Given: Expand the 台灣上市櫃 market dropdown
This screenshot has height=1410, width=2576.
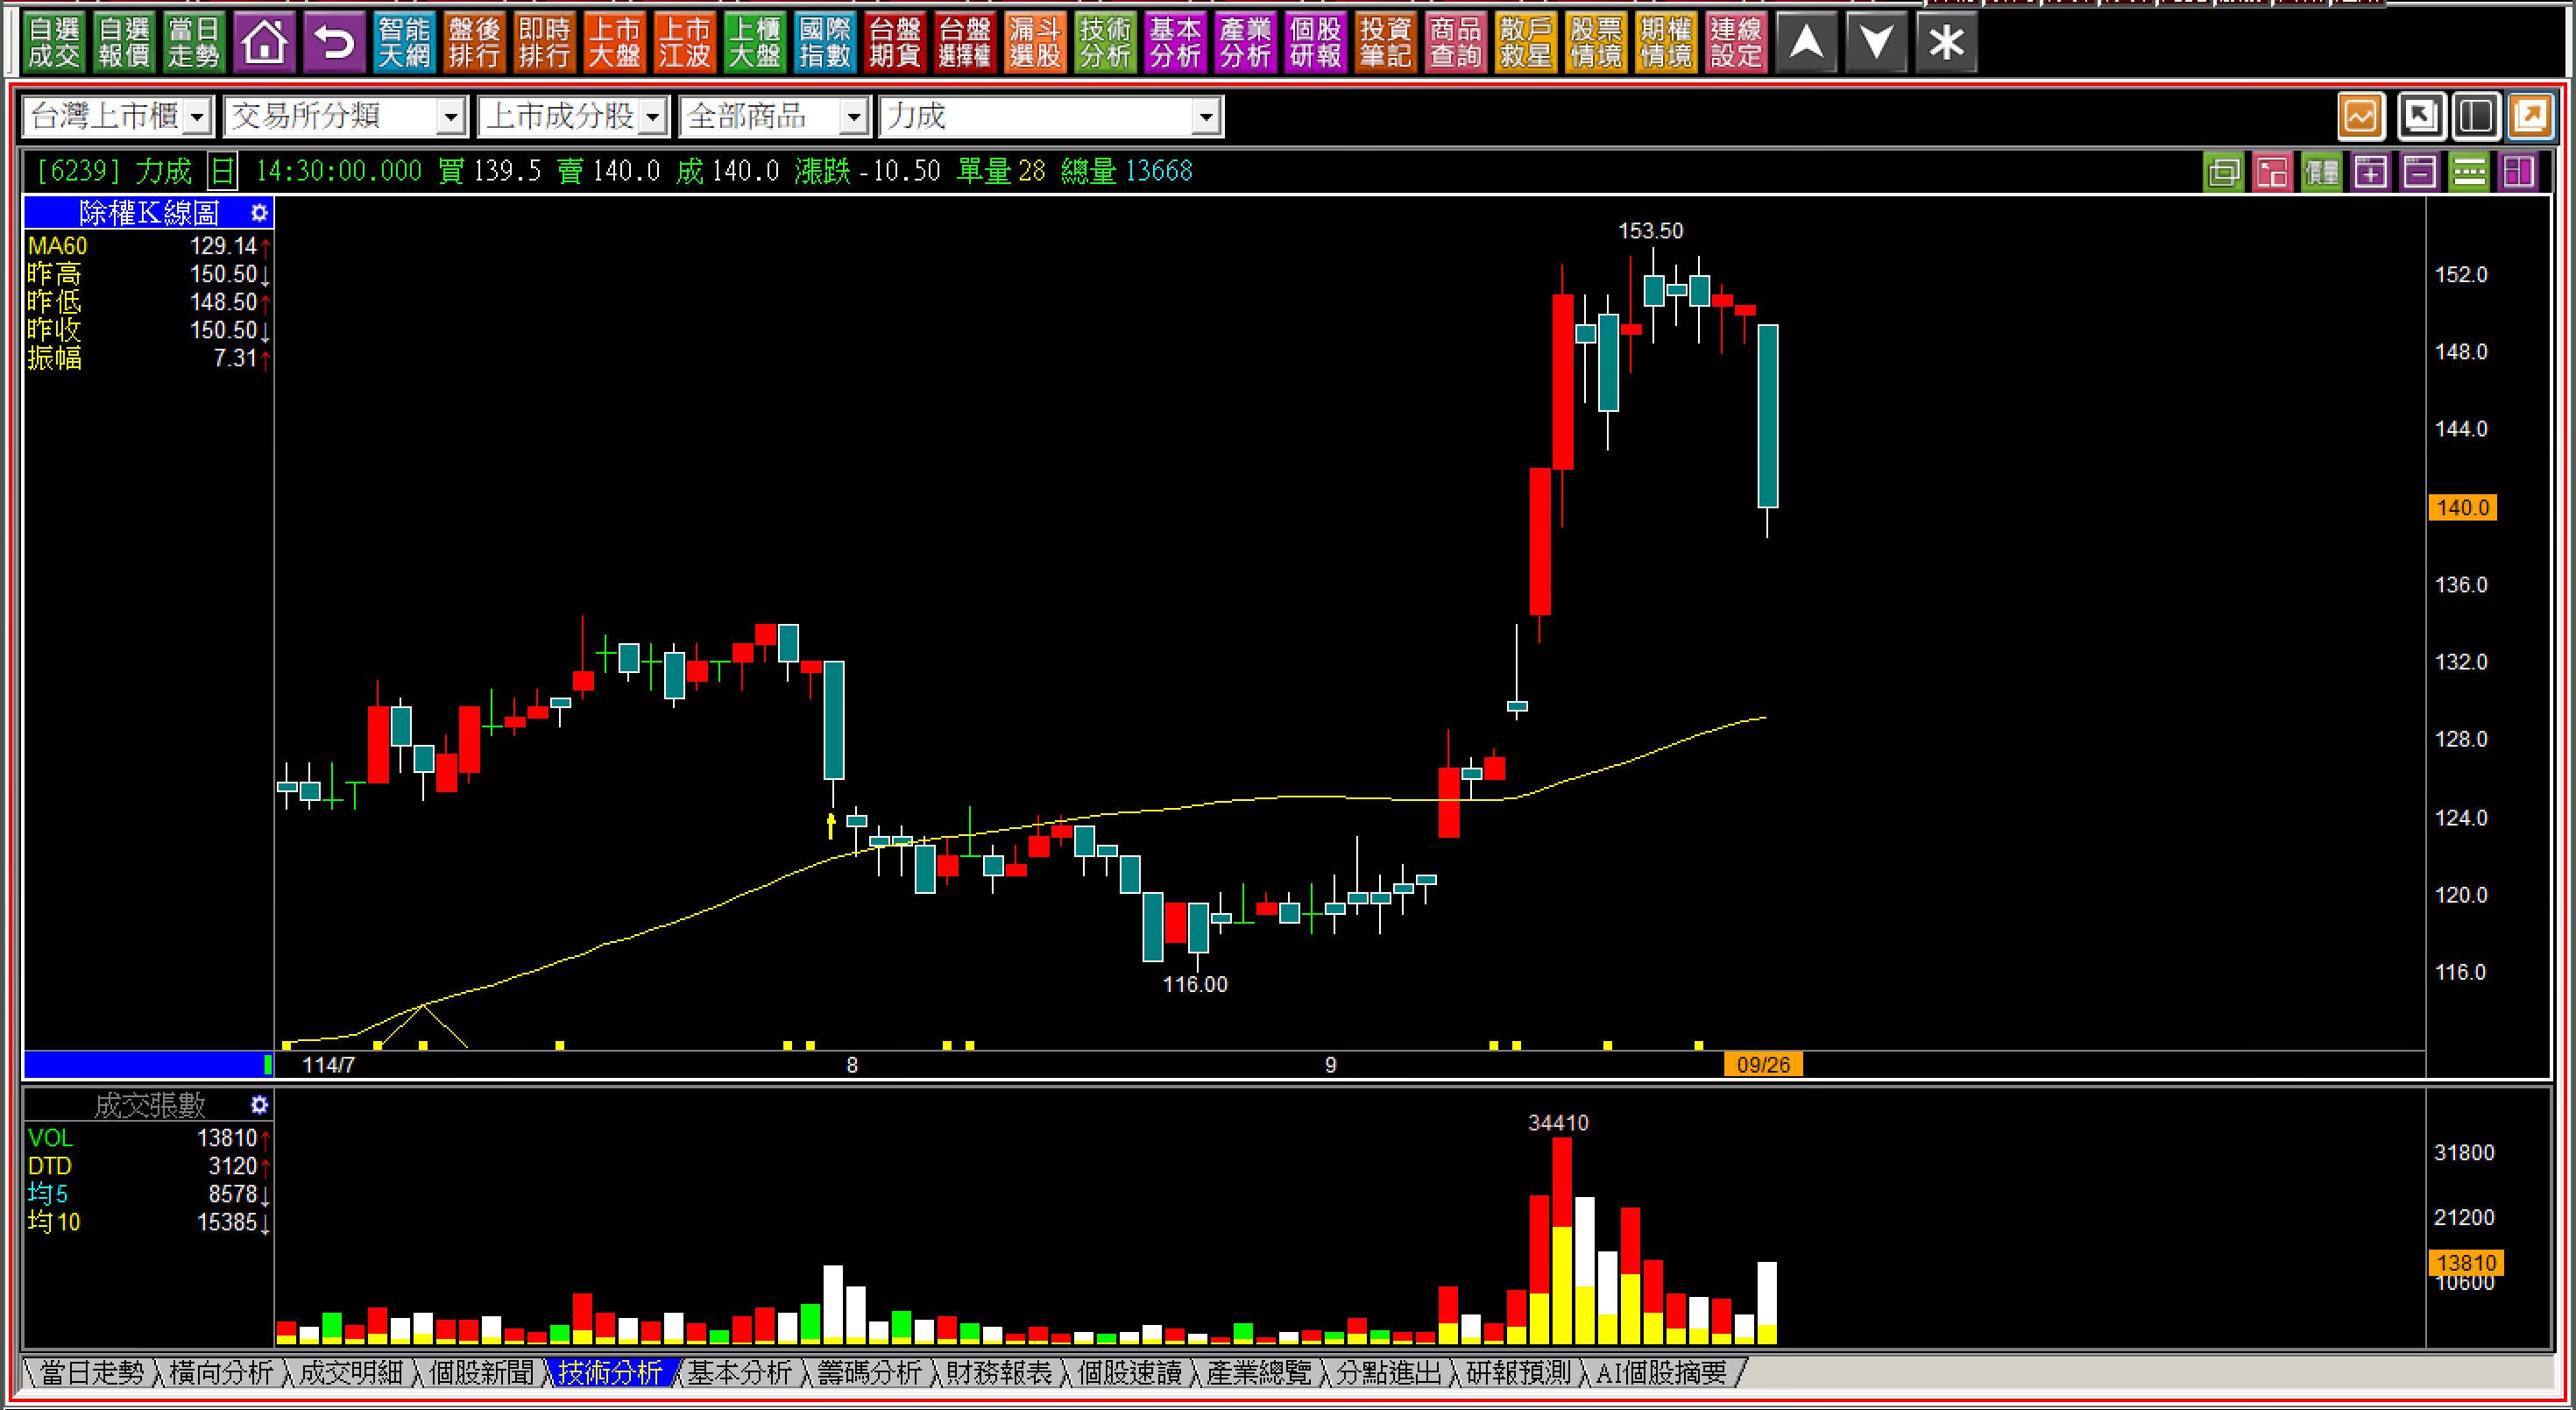Looking at the screenshot, I should pyautogui.click(x=197, y=118).
